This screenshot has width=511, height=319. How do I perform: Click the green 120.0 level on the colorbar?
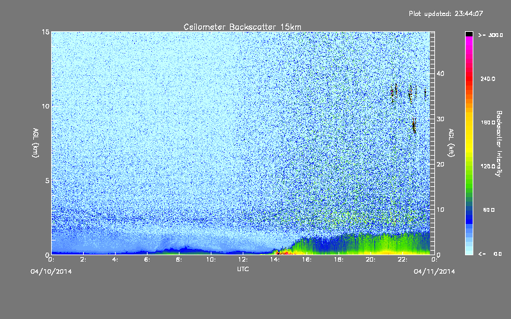click(x=469, y=166)
